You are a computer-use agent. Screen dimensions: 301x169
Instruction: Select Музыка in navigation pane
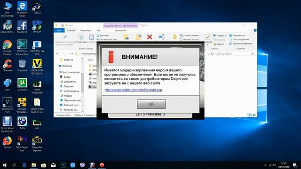66,96
